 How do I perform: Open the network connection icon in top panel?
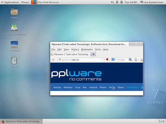(x=117, y=2)
